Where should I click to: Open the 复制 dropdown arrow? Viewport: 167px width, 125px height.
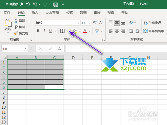28,27
